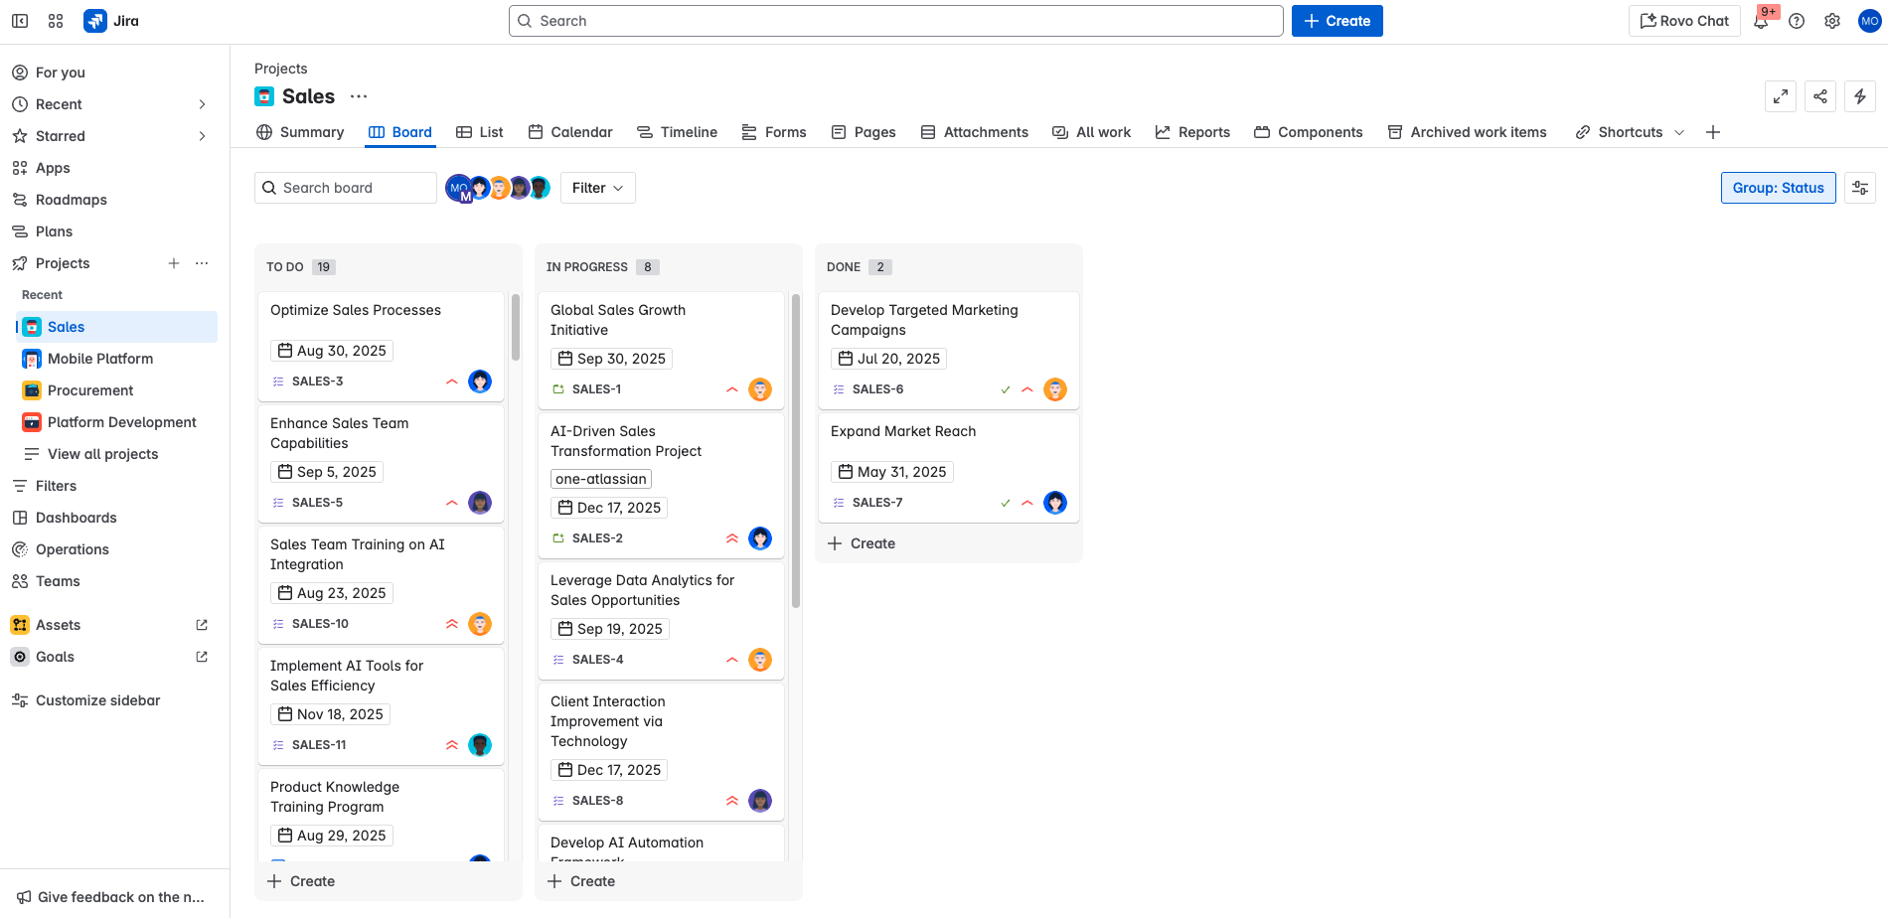1888x918 pixels.
Task: Open the automation lightning bolt menu
Action: coord(1859,96)
